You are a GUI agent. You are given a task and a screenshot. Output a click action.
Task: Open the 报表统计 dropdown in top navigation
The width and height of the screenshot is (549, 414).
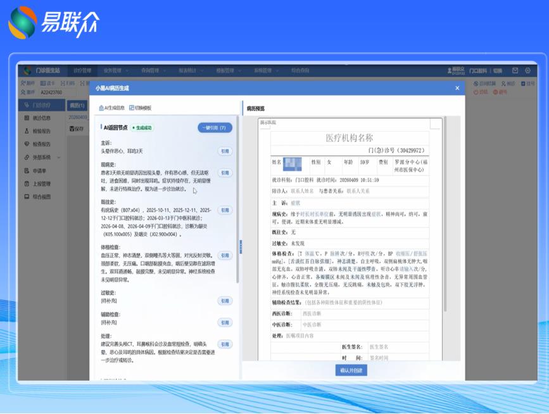191,70
